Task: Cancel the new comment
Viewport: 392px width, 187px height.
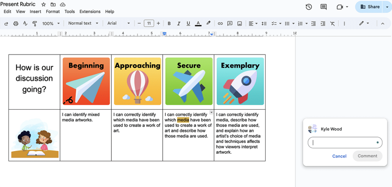Action: click(x=339, y=156)
